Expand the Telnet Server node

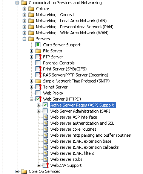pyautogui.click(x=31, y=87)
